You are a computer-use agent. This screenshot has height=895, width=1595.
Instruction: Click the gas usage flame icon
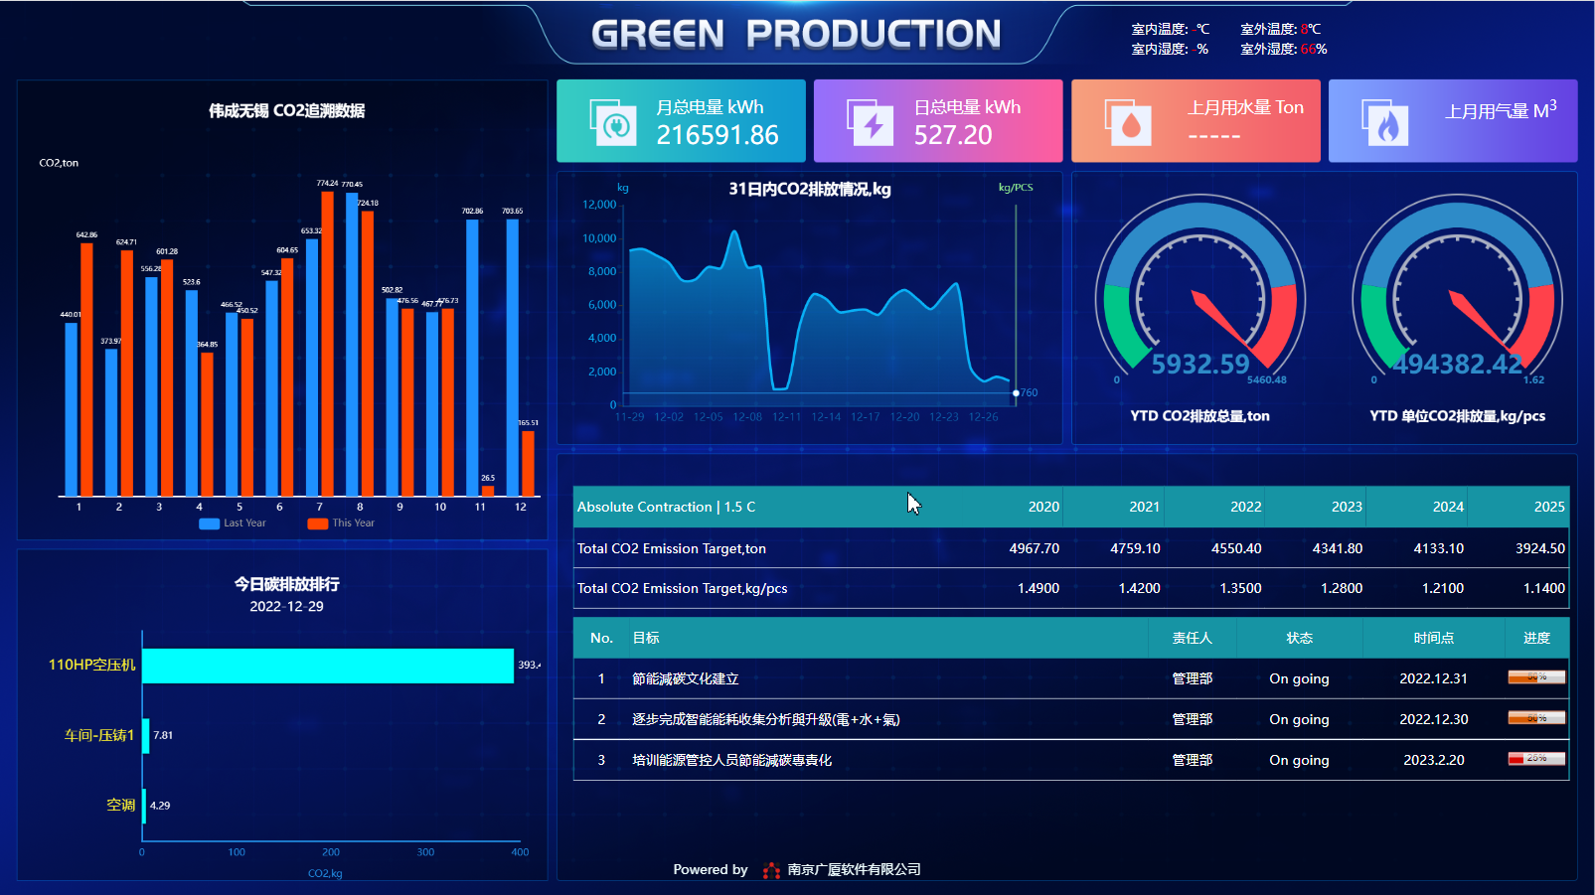tap(1386, 123)
